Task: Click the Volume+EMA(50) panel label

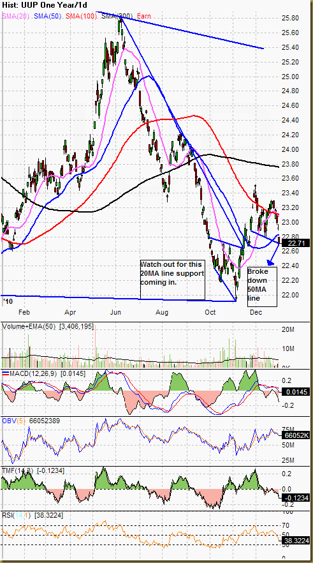Action: tap(30, 326)
